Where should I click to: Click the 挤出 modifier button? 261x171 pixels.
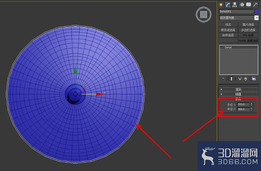click(x=228, y=25)
